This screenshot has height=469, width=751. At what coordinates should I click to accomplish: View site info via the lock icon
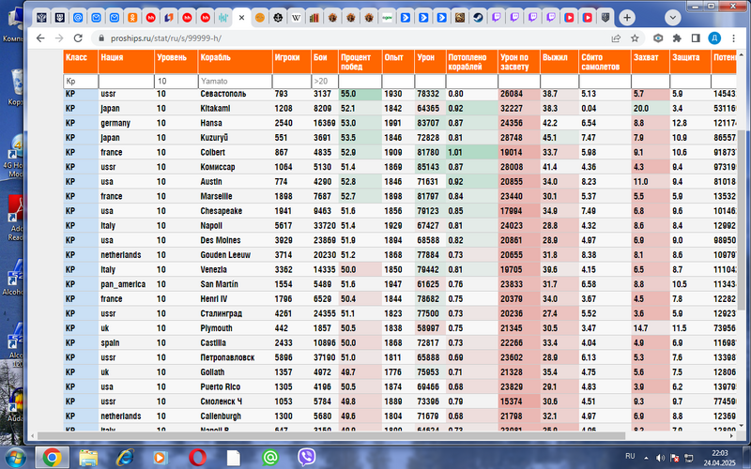pyautogui.click(x=101, y=38)
